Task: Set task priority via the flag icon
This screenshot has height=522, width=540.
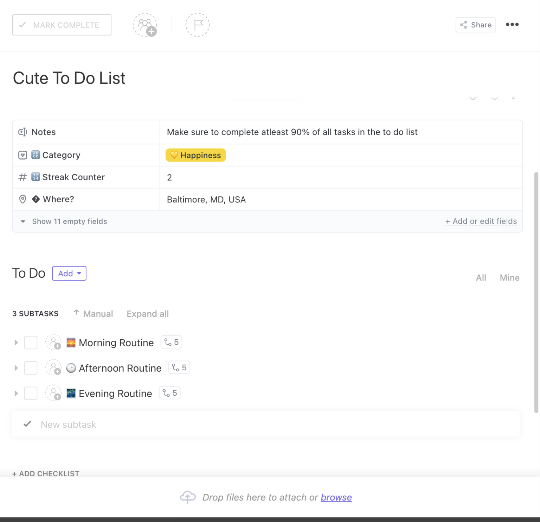Action: (x=197, y=25)
